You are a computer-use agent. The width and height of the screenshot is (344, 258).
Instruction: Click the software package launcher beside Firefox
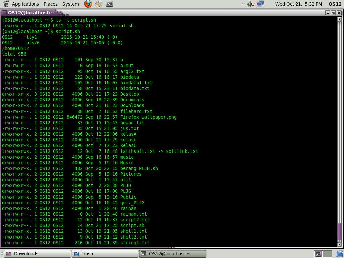[98, 4]
